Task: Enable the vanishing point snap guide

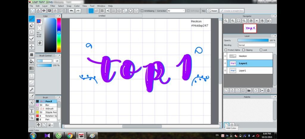Action: coord(108,11)
